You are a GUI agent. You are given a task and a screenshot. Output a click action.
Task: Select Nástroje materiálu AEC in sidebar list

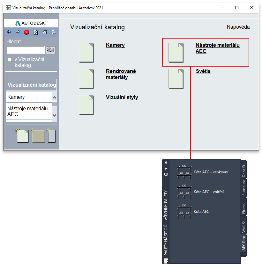coord(29,111)
